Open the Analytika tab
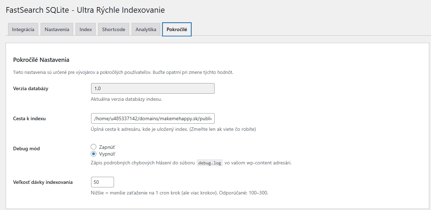Image resolution: width=431 pixels, height=210 pixels. [x=145, y=29]
